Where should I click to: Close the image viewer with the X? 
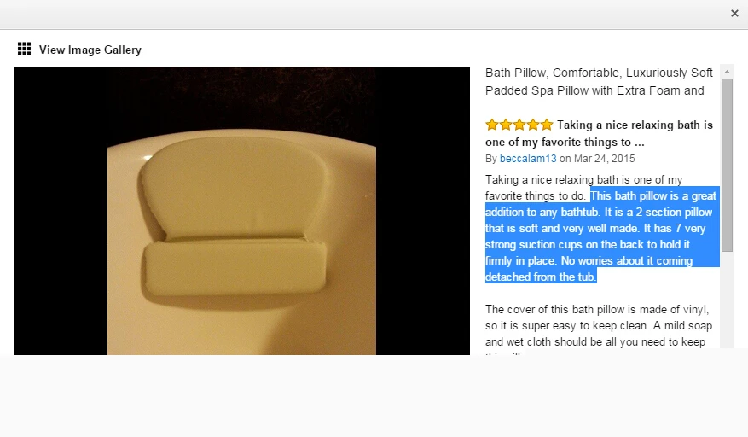734,14
